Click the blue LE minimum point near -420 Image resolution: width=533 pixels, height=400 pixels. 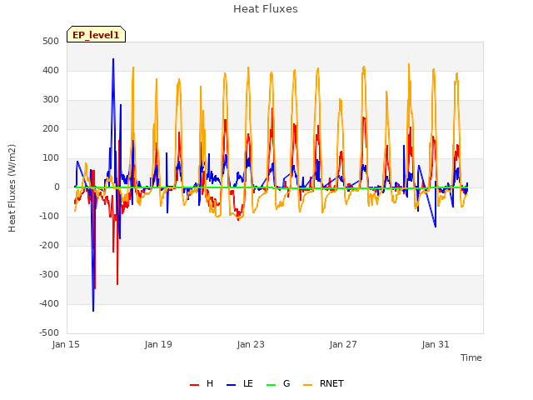[93, 311]
